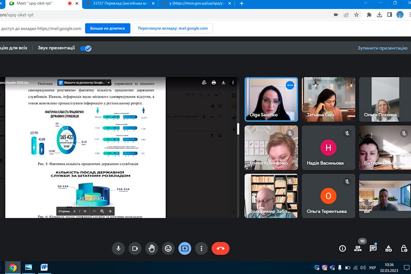
Task: Toggle the 'Звук презентації' switch
Action: pos(86,48)
